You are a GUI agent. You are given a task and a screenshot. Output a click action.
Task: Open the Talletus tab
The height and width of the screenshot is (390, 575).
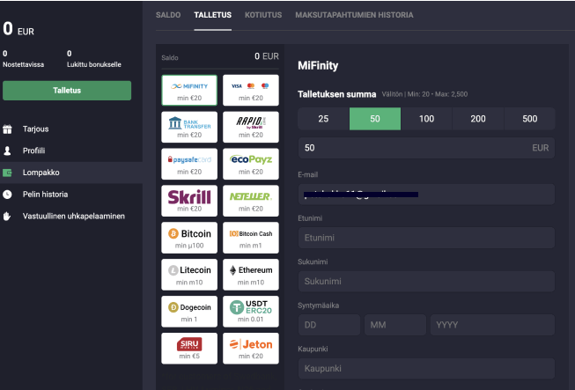pos(213,15)
